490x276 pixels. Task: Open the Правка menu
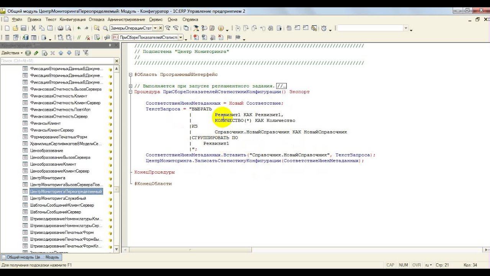pos(34,20)
